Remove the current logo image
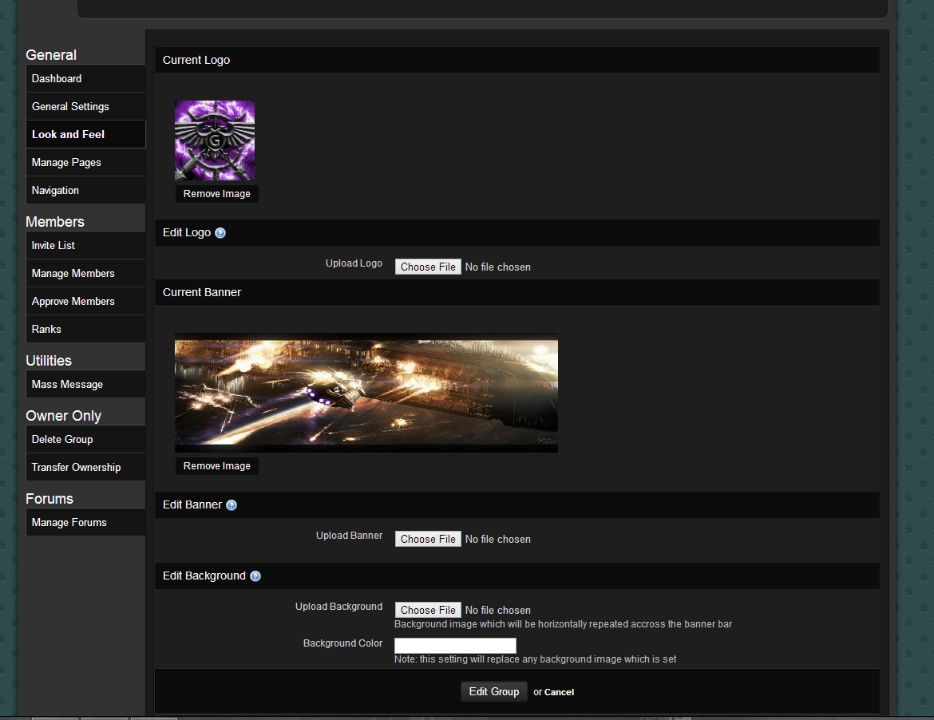 [x=217, y=194]
